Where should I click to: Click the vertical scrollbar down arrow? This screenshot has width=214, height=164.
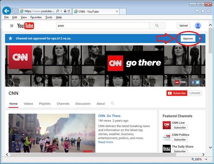[210, 147]
